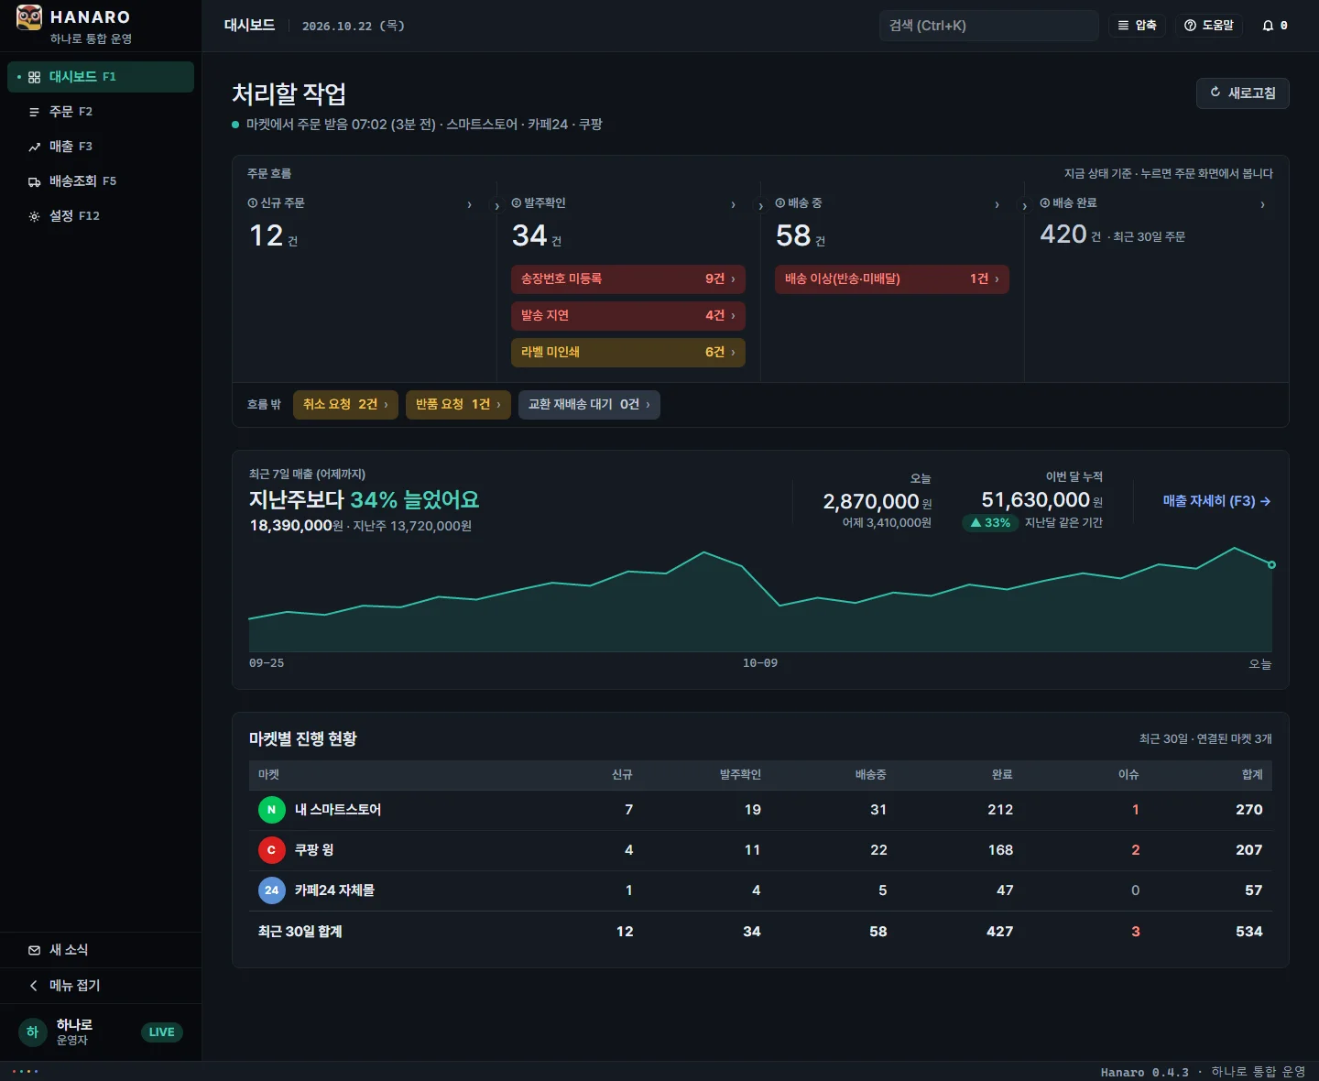Click the 매출 trend icon in sidebar
Image resolution: width=1319 pixels, height=1081 pixels.
[x=34, y=147]
